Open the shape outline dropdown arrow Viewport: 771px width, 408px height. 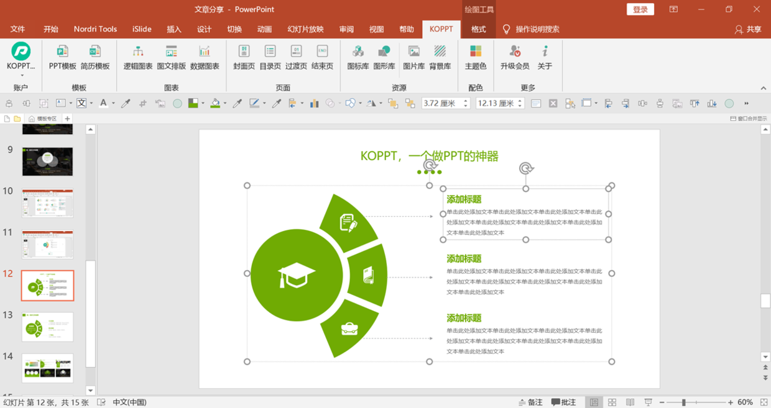264,103
